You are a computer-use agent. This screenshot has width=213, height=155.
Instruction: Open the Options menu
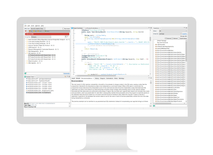pyautogui.click(x=38, y=26)
